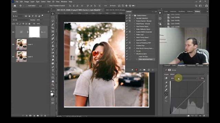
Task: Collapse the Default Actions set
Action: coord(132,15)
